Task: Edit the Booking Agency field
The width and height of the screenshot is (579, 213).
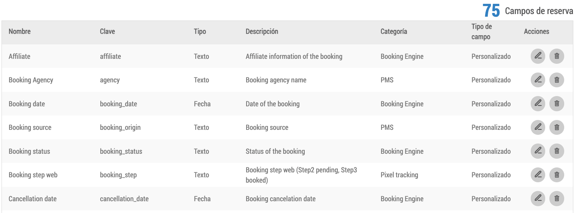Action: (x=538, y=80)
